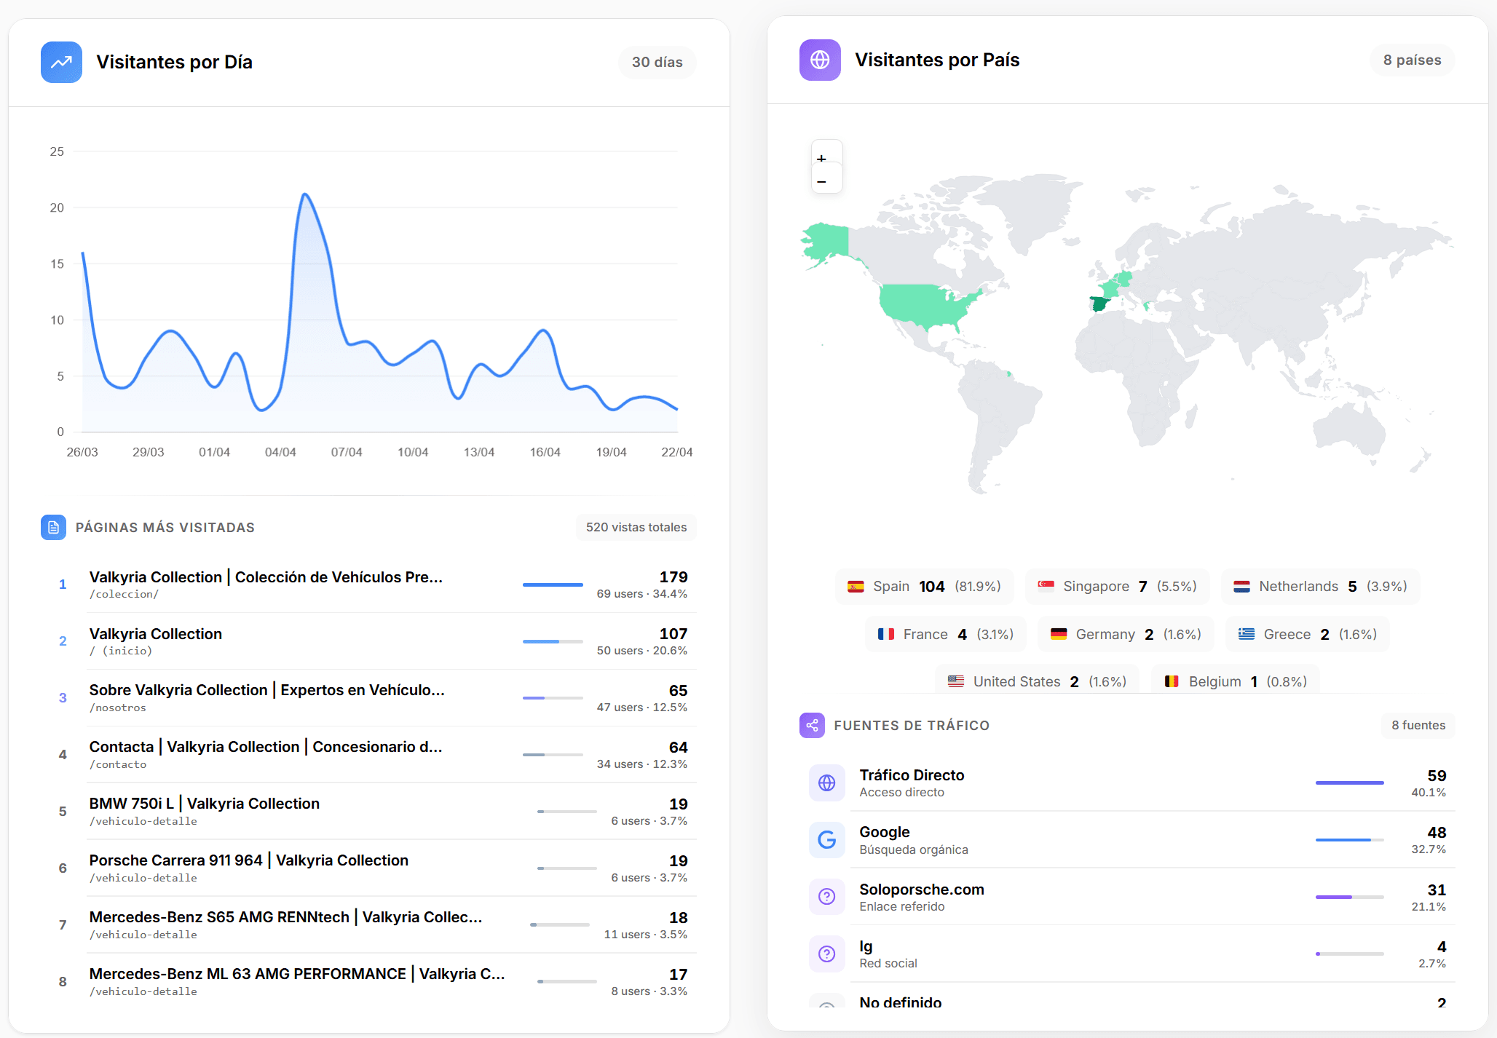
Task: Select the Ig Red social source title
Action: click(x=866, y=946)
